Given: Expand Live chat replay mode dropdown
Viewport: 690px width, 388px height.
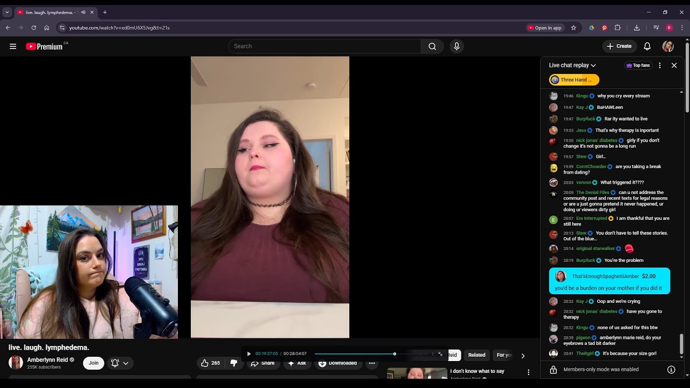Looking at the screenshot, I should (572, 65).
